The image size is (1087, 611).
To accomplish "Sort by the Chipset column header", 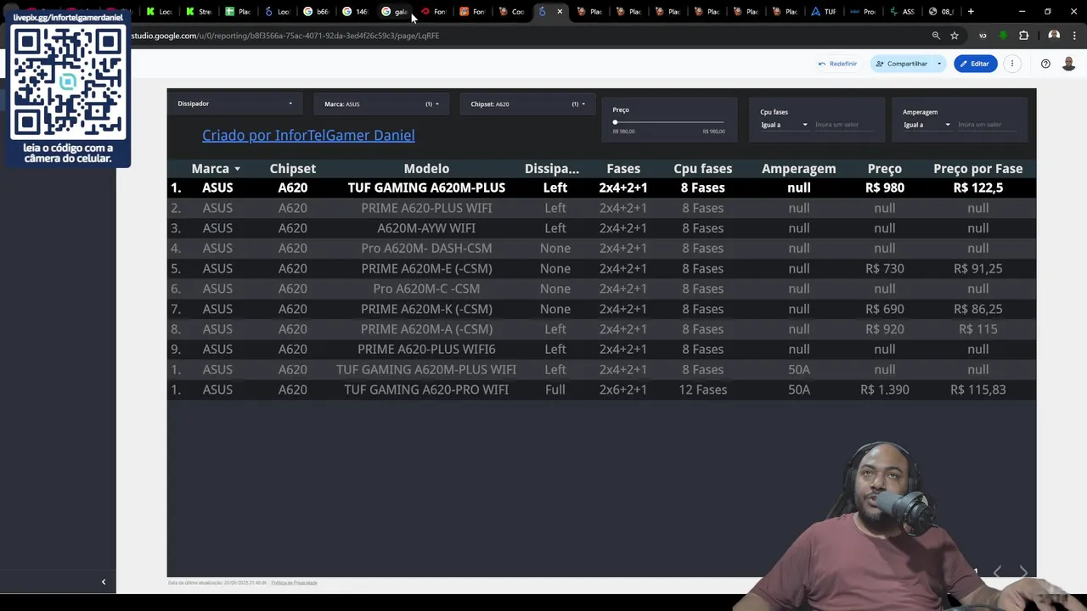I will tap(293, 169).
